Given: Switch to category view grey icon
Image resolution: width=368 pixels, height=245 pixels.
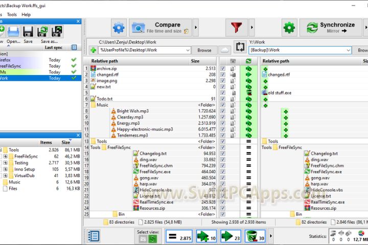Looking at the screenshot, I should click(x=143, y=239).
